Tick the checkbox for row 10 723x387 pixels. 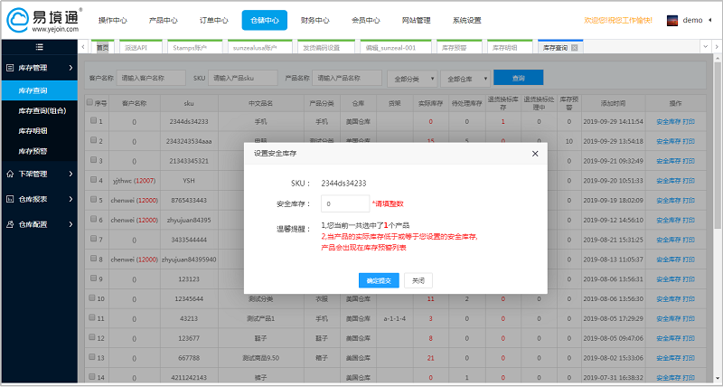point(92,297)
